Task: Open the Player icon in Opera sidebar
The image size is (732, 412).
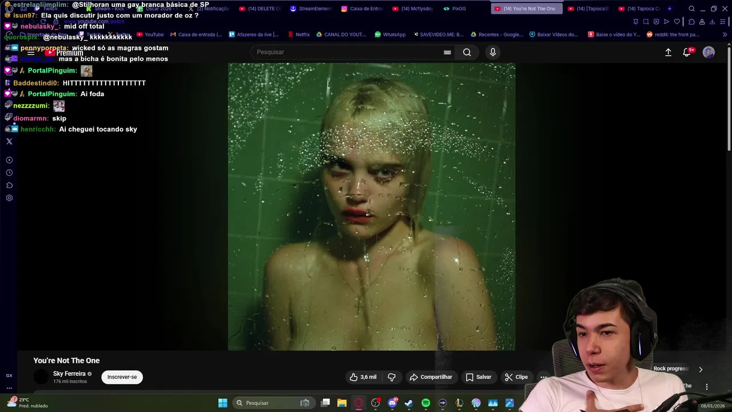Action: click(9, 160)
